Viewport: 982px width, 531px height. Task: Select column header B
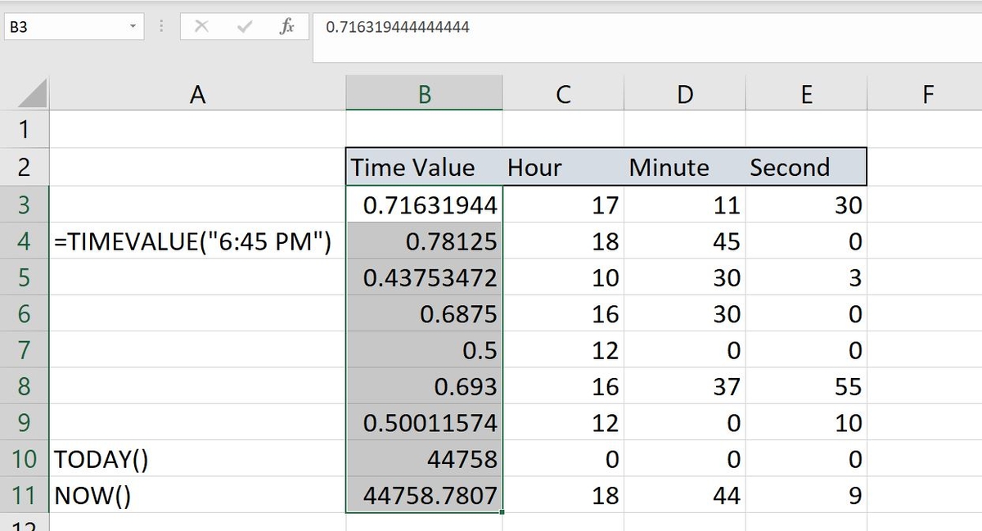click(x=424, y=93)
